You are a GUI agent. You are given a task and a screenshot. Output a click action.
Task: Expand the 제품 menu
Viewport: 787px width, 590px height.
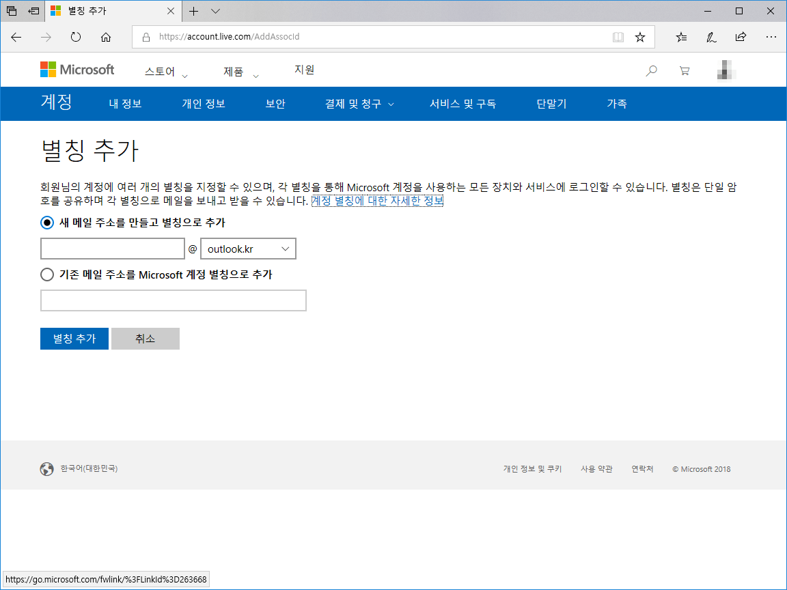tap(241, 72)
